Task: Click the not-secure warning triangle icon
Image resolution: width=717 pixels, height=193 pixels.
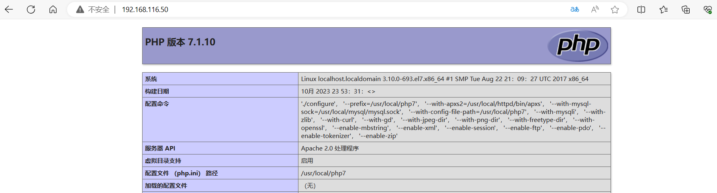Action: (x=80, y=10)
